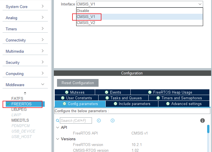212x152 pixels.
Task: Open the Timers and Semaphores tab
Action: coord(179,98)
